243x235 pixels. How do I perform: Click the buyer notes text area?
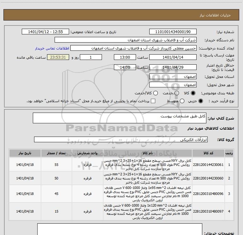(x=120, y=229)
